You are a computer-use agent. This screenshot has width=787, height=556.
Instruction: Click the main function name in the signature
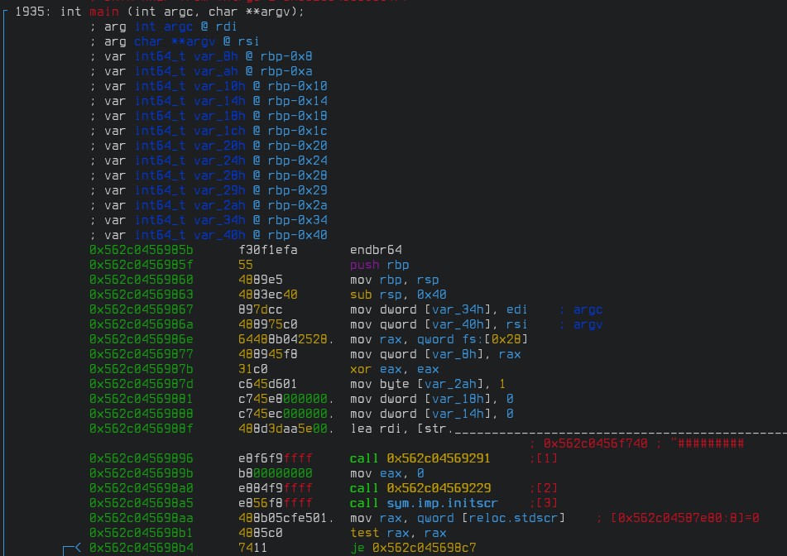pos(103,12)
